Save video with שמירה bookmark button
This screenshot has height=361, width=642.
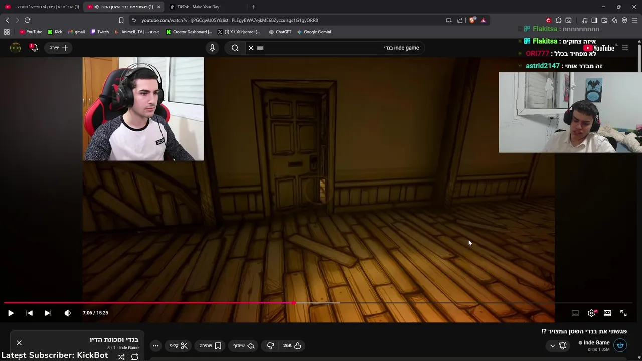coord(210,345)
